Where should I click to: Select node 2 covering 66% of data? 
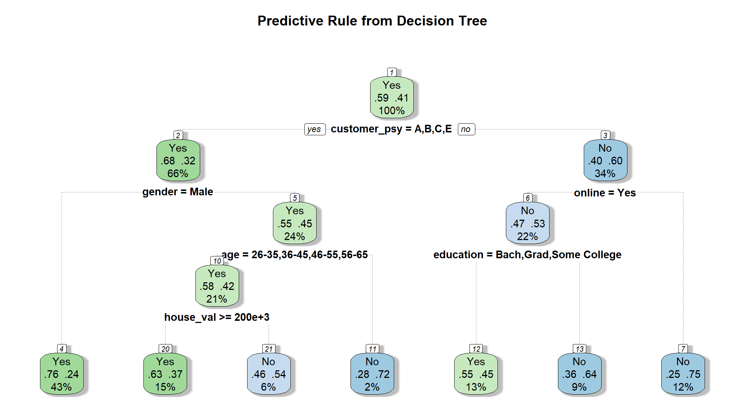click(x=178, y=160)
